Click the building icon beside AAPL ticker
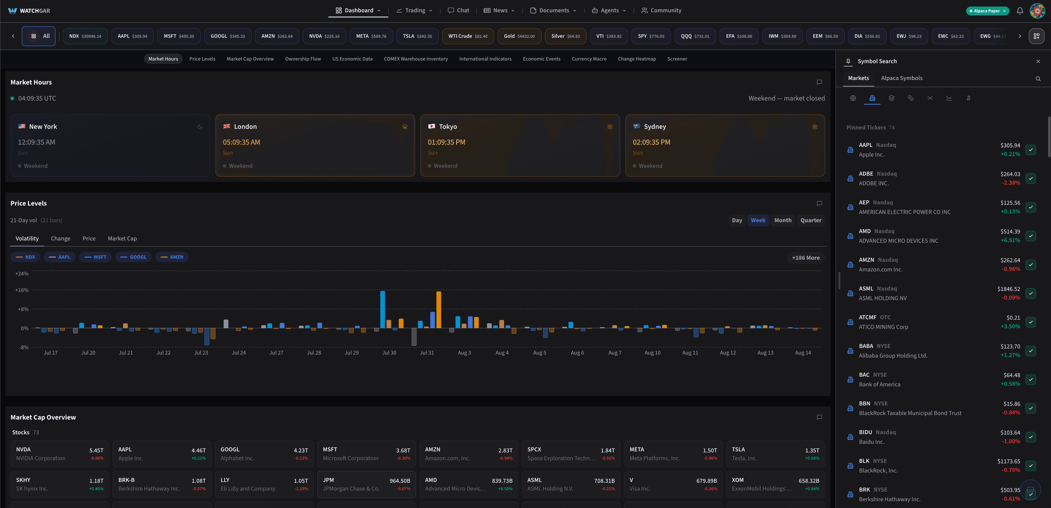The image size is (1051, 508). pos(850,150)
